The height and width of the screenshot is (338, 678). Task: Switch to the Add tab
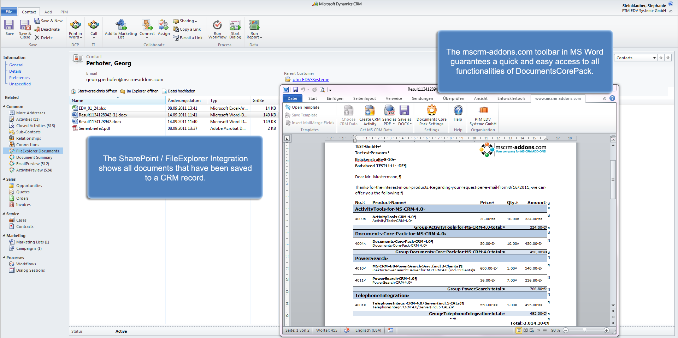click(48, 12)
